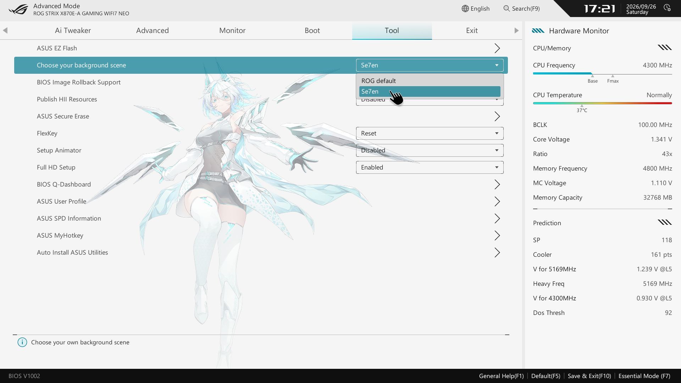Switch to the Ai Tweaker tab
Viewport: 681px width, 383px height.
click(73, 30)
